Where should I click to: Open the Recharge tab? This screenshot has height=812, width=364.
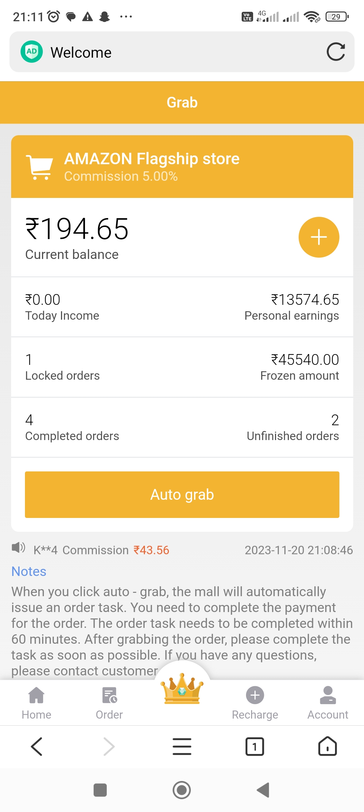[255, 703]
